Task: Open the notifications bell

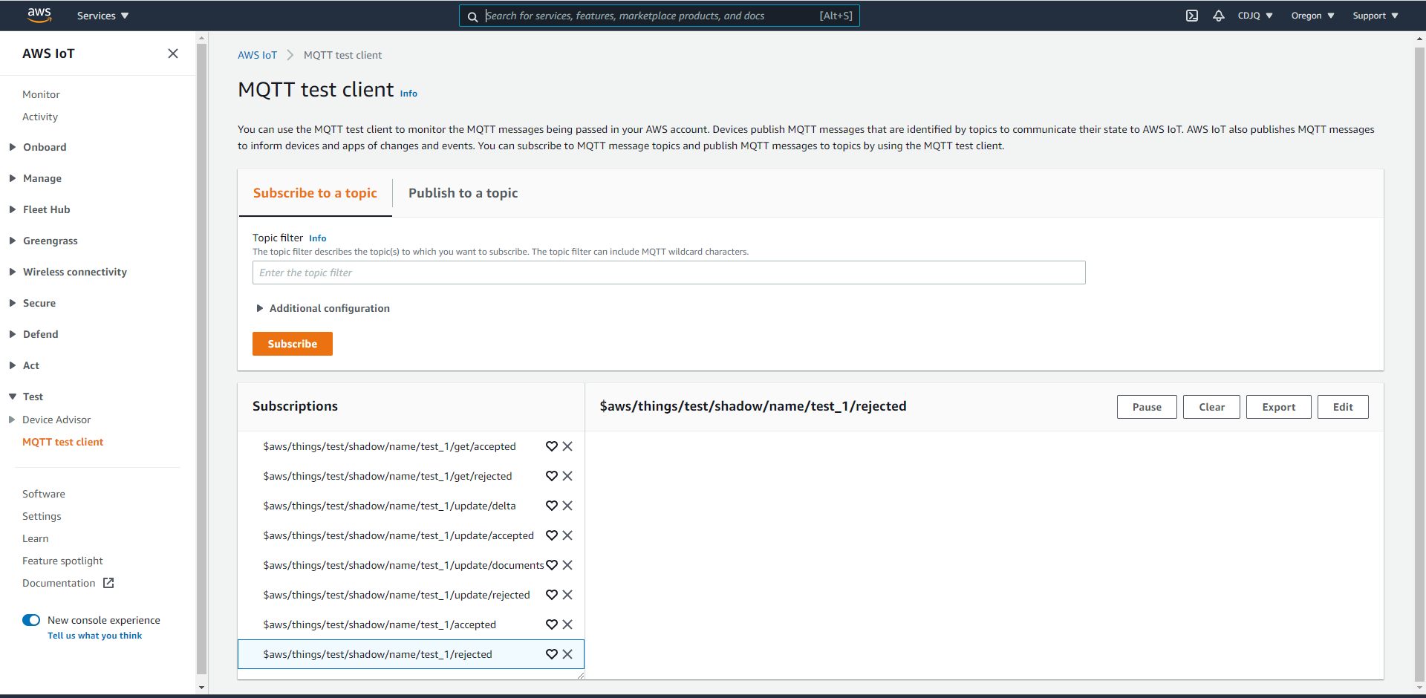Action: click(1219, 16)
